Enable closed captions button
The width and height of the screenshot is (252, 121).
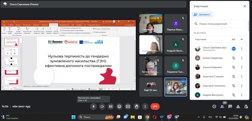pyautogui.click(x=111, y=107)
